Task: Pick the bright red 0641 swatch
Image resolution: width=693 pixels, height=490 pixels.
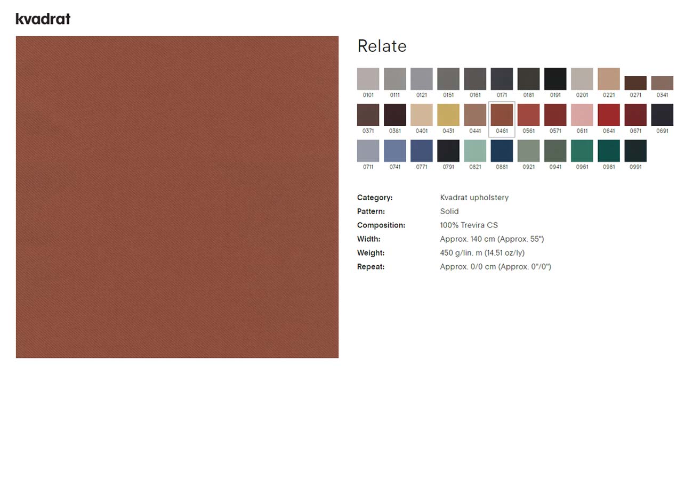Action: point(609,115)
